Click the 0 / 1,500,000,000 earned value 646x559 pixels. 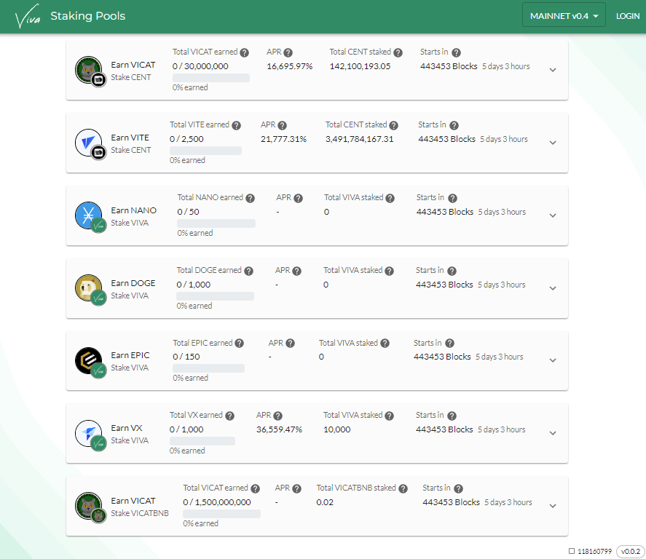point(217,502)
